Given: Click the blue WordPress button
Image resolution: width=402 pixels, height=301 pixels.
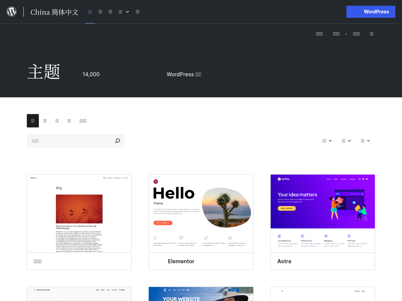Looking at the screenshot, I should pyautogui.click(x=371, y=12).
